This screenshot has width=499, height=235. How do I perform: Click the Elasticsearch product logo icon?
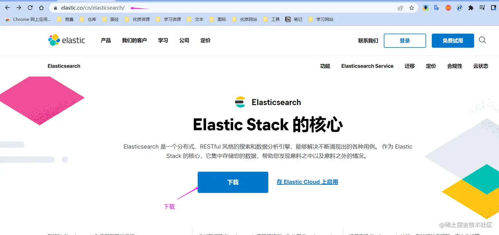tap(240, 102)
